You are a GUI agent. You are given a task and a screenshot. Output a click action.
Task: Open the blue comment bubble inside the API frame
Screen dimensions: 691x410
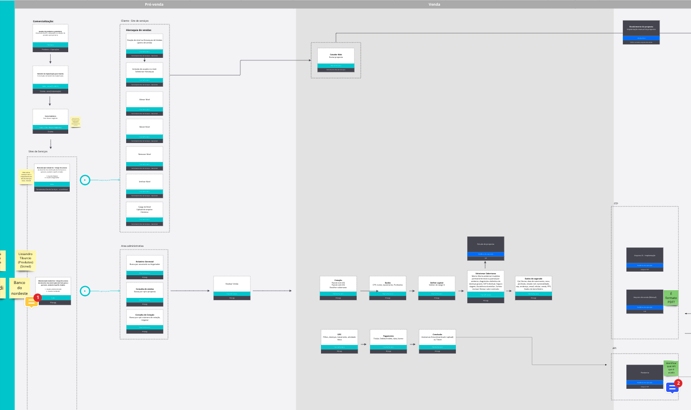coord(671,387)
